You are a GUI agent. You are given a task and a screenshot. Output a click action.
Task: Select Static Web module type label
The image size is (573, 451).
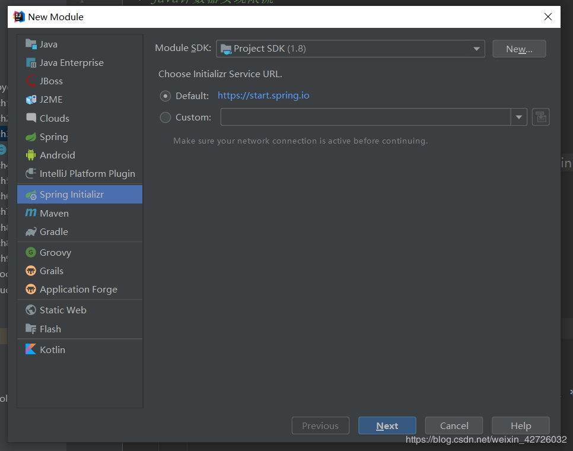63,310
